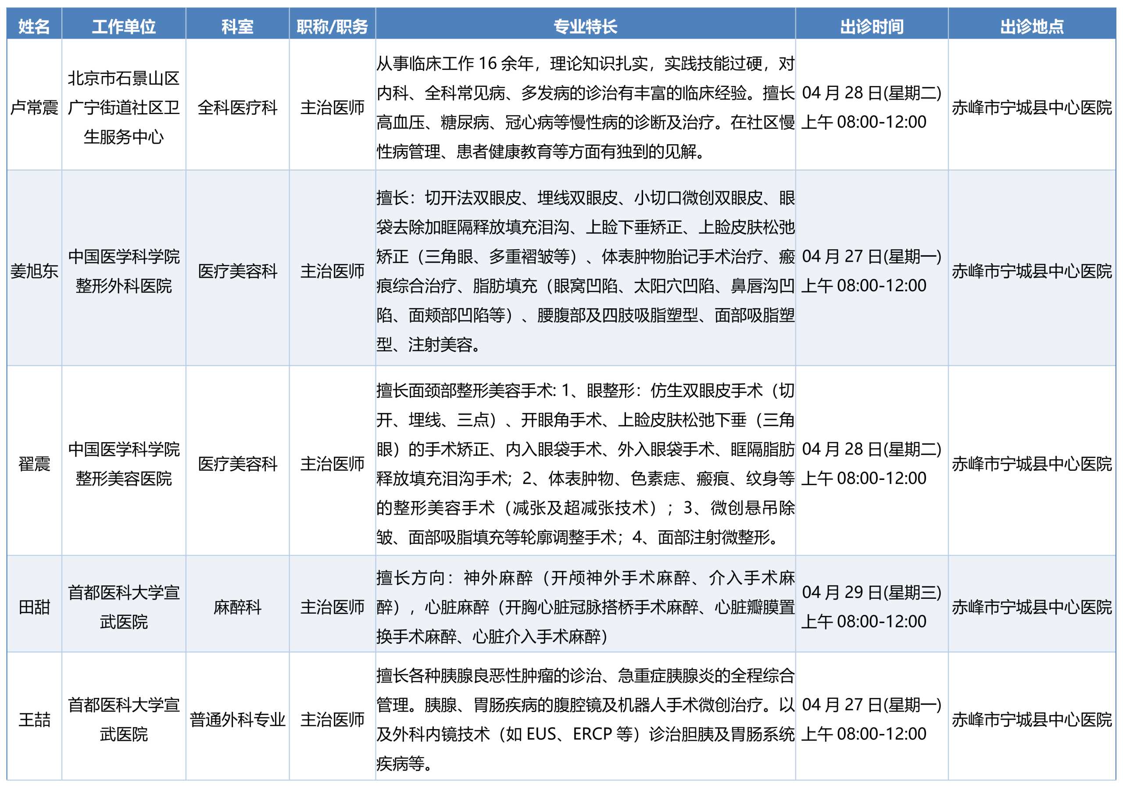Click the 姓名 column header
Image resolution: width=1123 pixels, height=794 pixels.
pos(34,26)
